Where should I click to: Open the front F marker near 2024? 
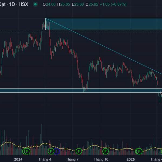[x=27, y=151]
